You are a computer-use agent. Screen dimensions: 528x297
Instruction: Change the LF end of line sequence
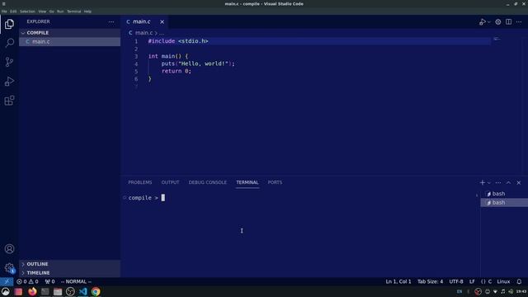coord(472,281)
